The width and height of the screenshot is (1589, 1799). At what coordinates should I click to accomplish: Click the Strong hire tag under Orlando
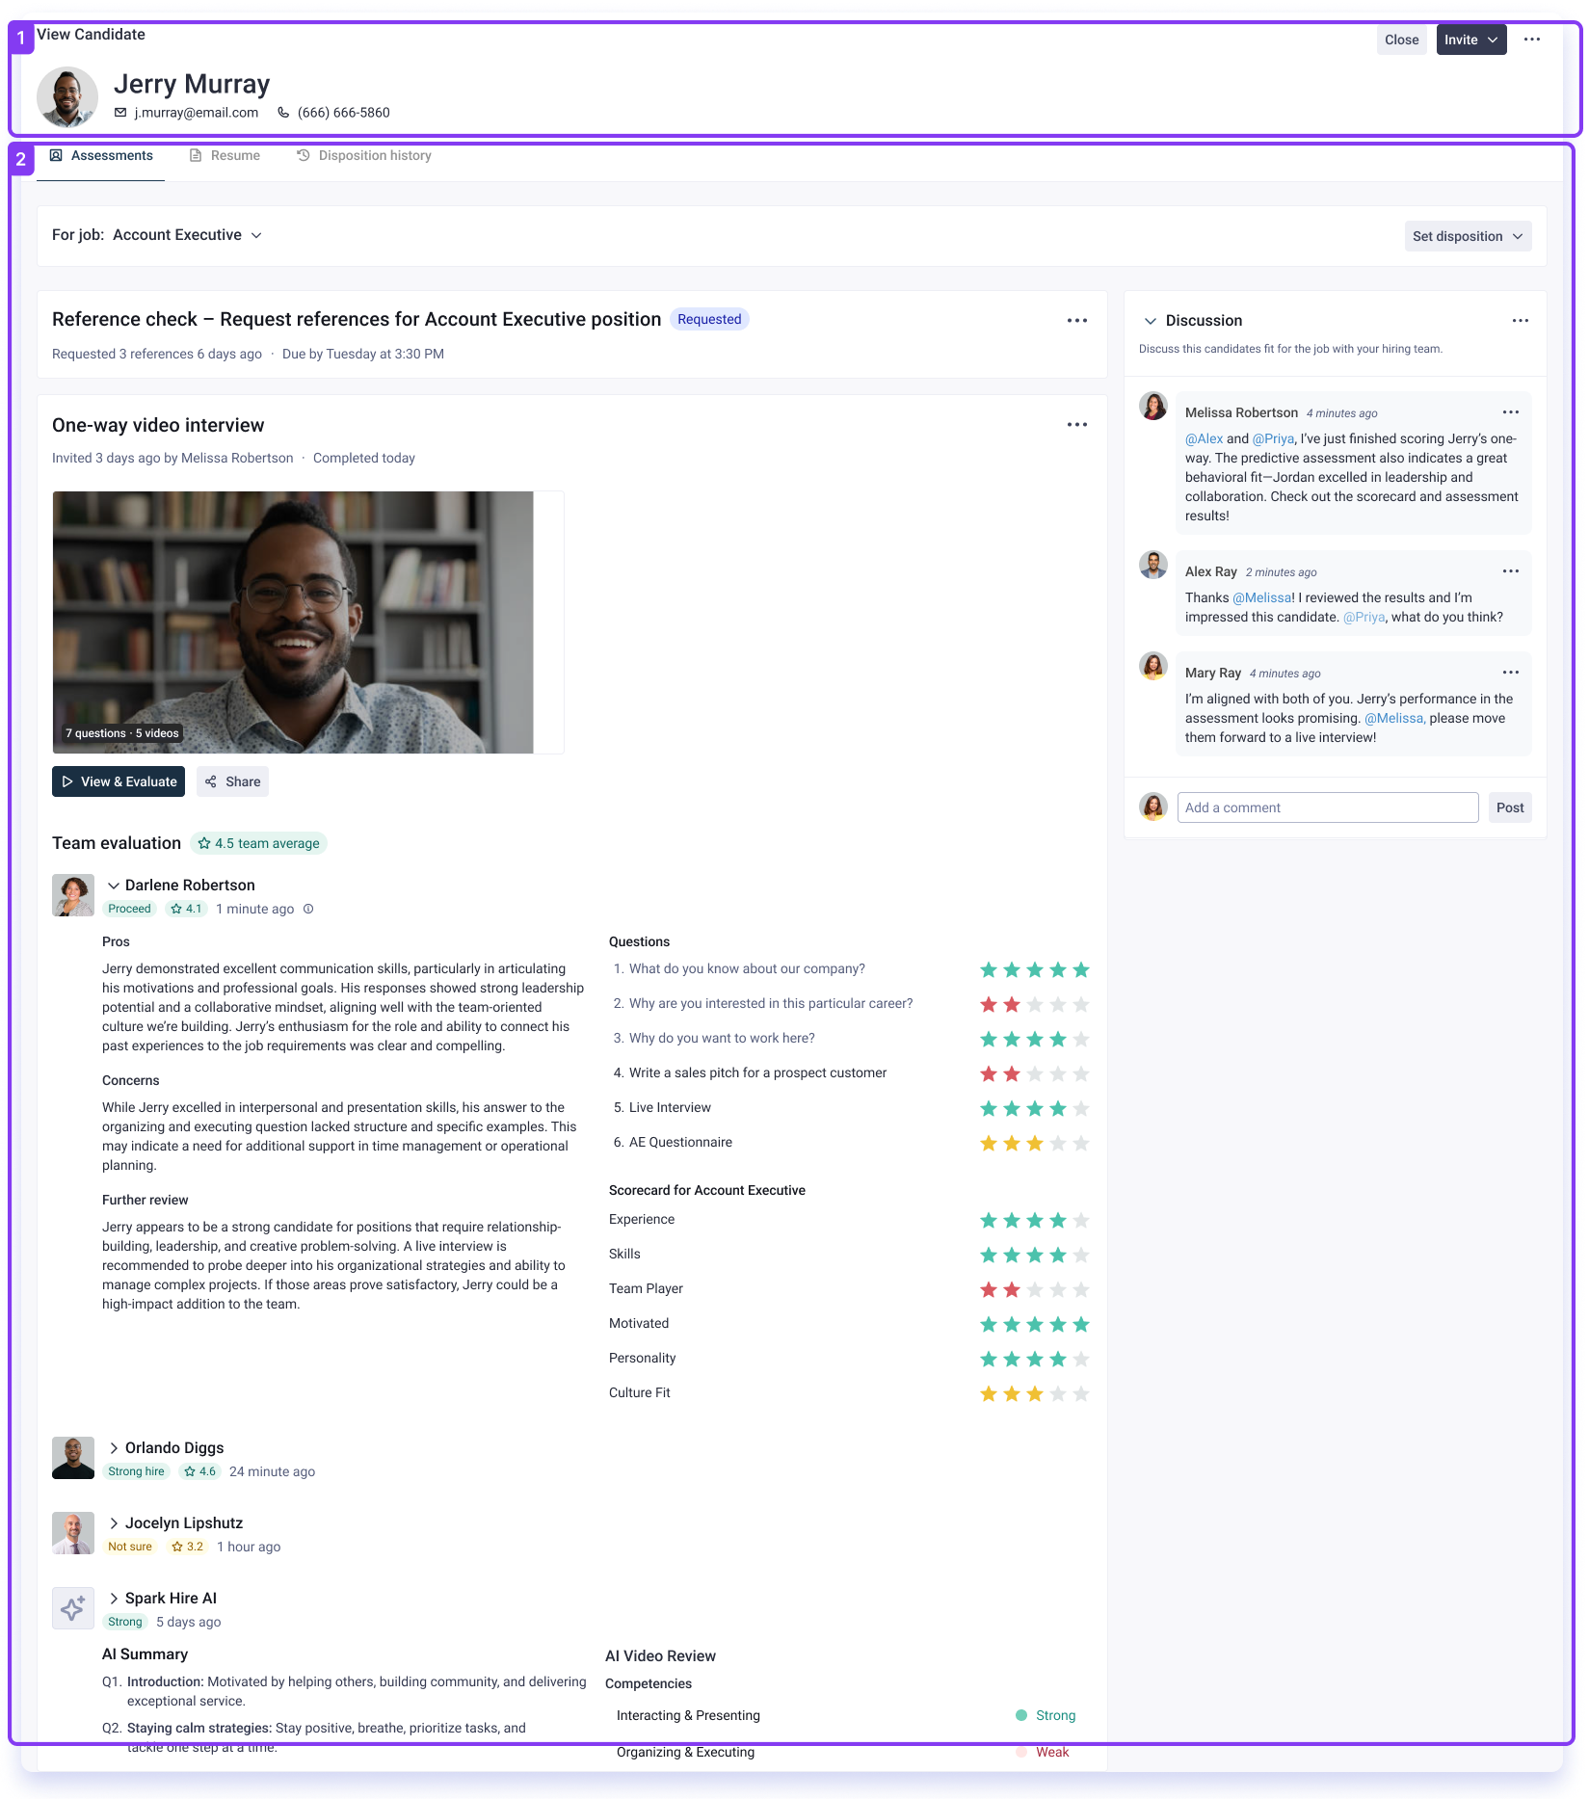click(136, 1471)
